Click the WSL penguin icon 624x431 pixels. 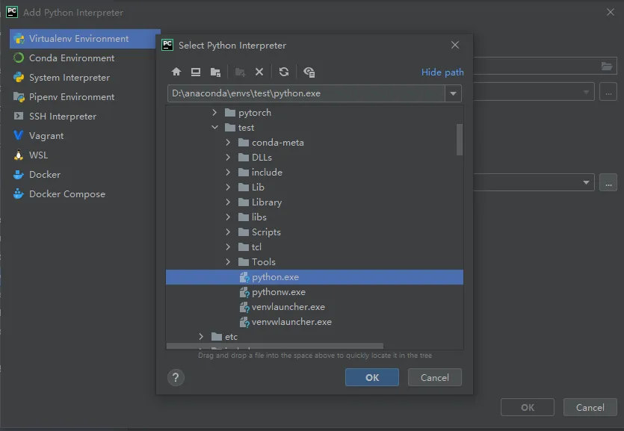[19, 155]
